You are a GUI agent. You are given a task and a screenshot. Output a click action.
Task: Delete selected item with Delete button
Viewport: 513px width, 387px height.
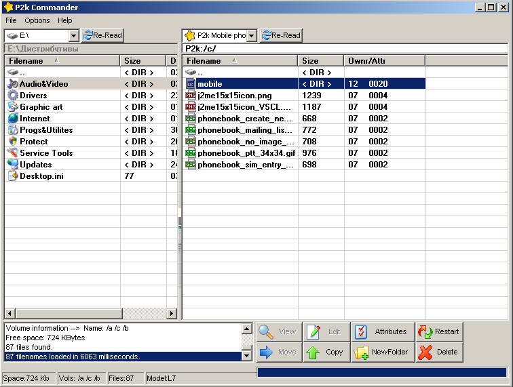tap(440, 352)
